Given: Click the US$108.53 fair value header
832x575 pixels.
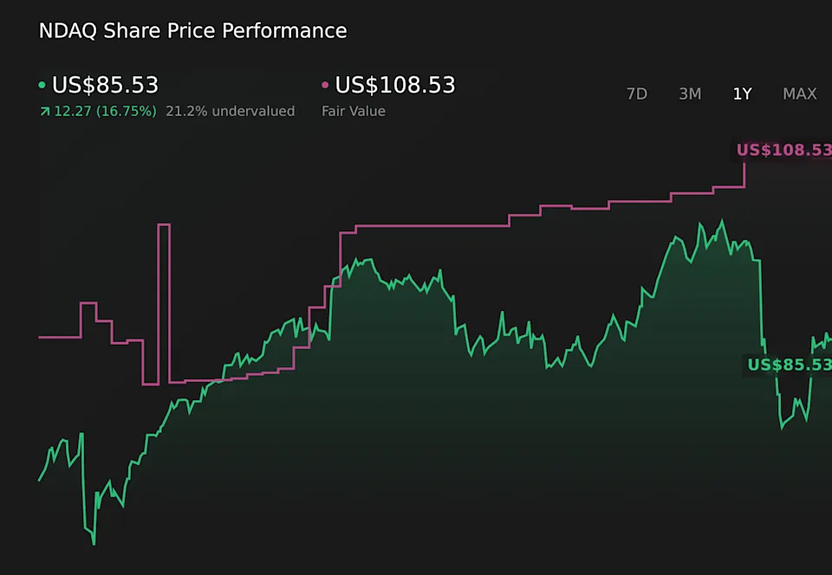Looking at the screenshot, I should click(x=394, y=85).
